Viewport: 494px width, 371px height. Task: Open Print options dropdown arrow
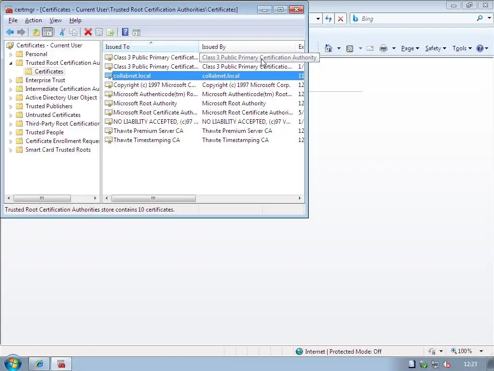click(x=394, y=48)
